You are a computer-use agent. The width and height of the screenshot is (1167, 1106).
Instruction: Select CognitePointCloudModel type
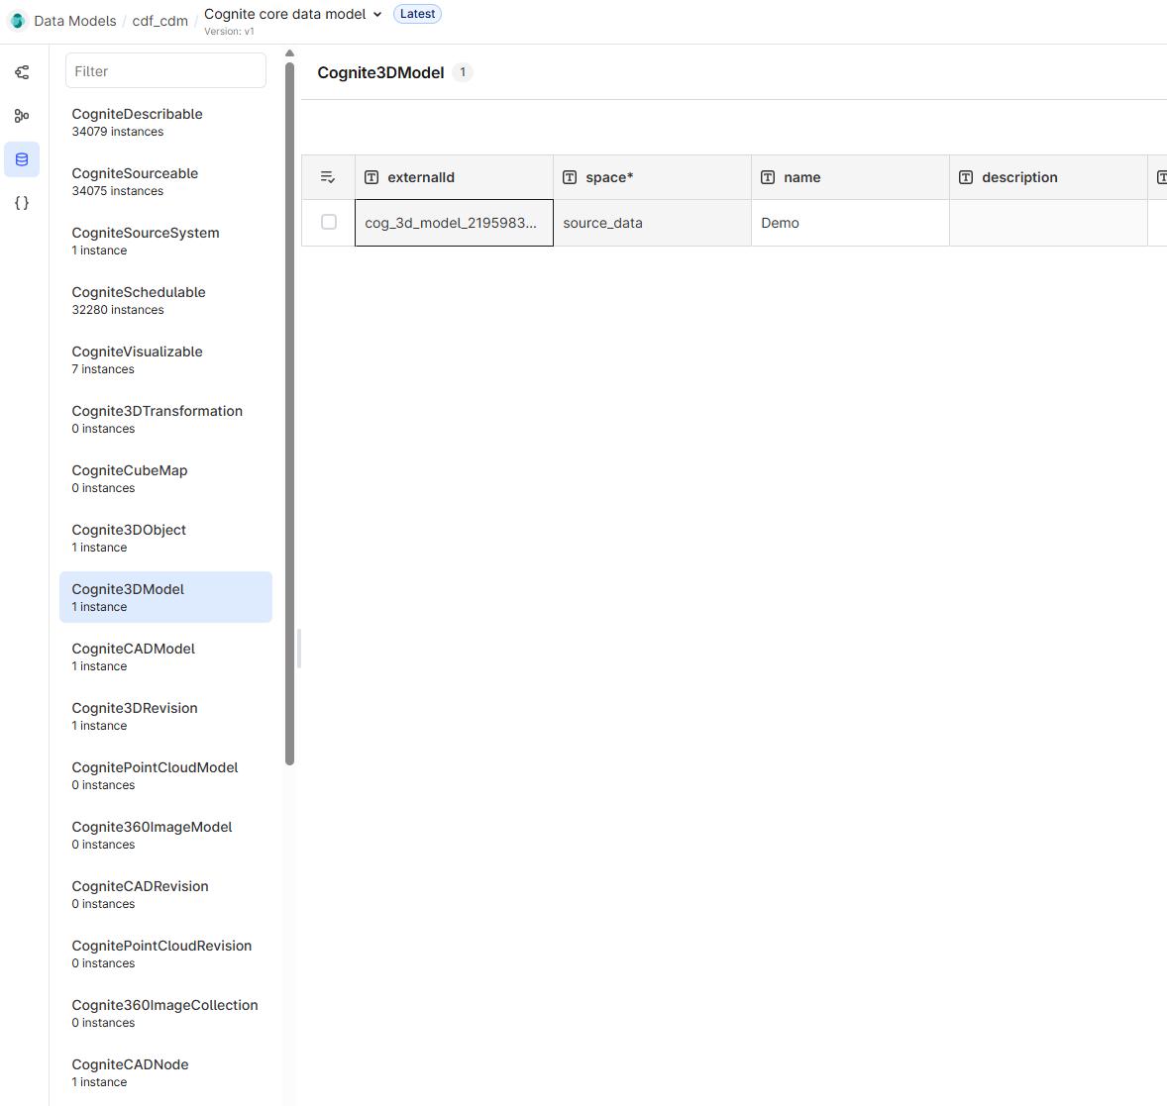(x=165, y=775)
